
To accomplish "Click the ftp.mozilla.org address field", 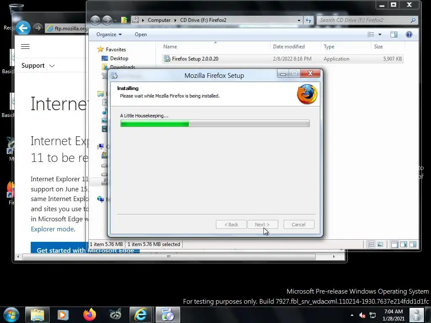I will [x=66, y=28].
